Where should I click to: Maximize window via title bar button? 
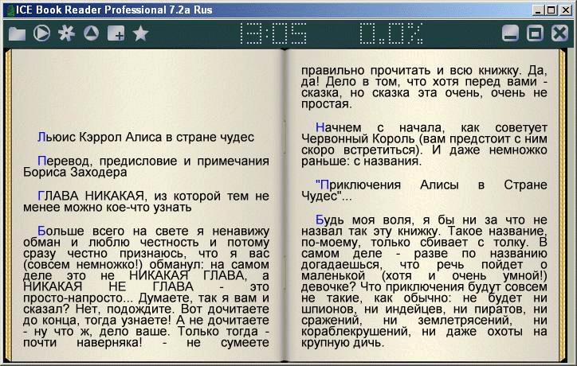tap(551, 10)
